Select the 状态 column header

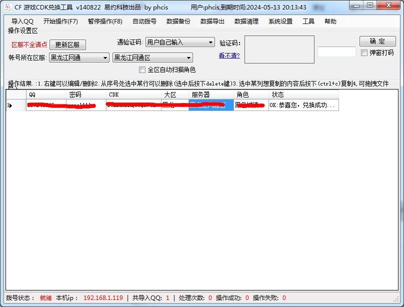pyautogui.click(x=303, y=94)
